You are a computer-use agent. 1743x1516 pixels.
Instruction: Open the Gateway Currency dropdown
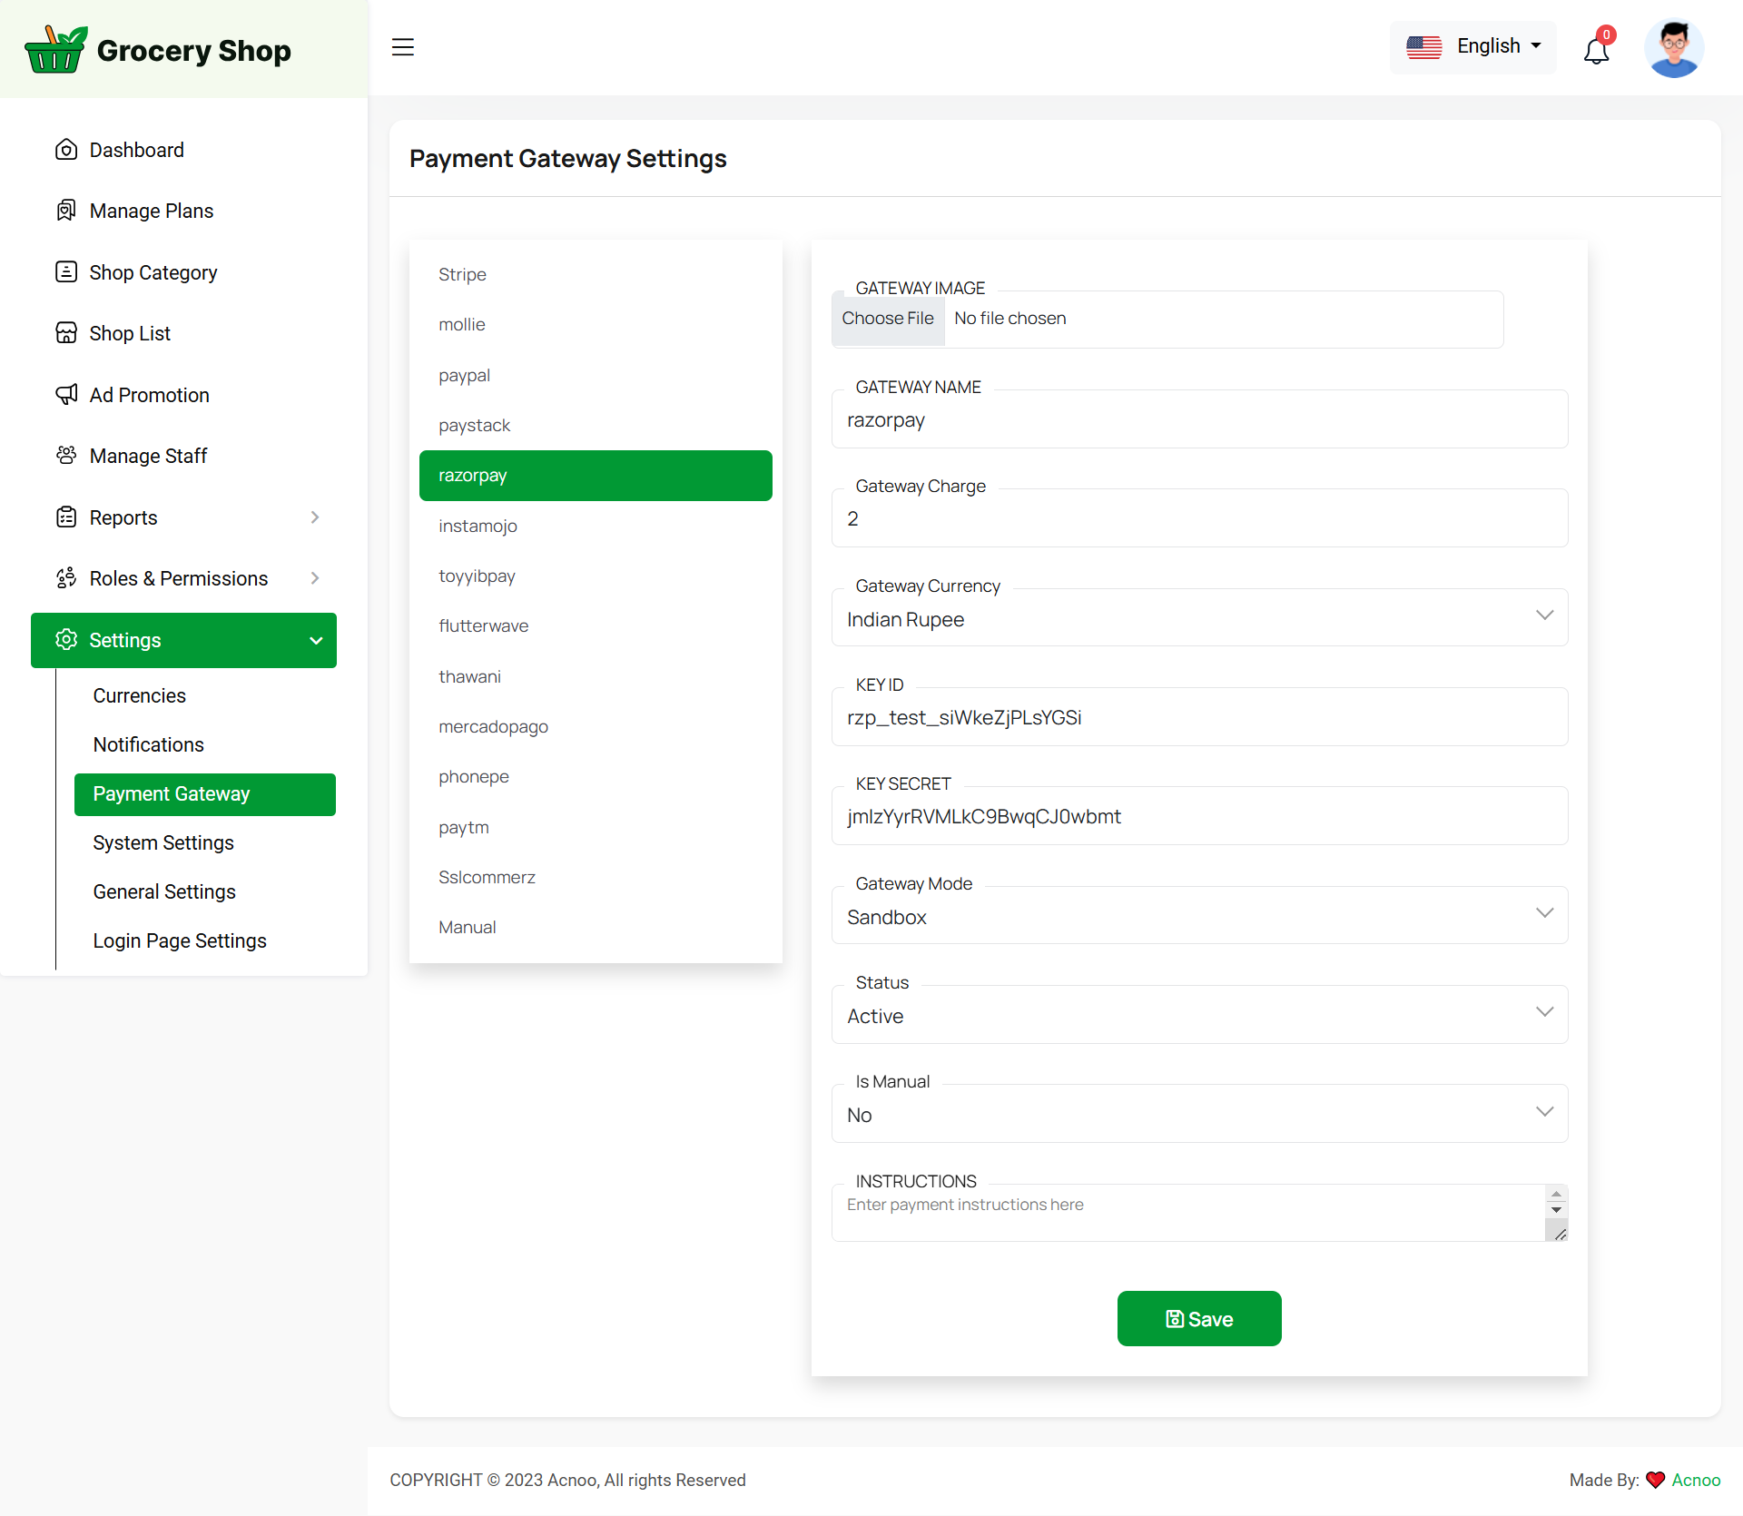coord(1198,619)
